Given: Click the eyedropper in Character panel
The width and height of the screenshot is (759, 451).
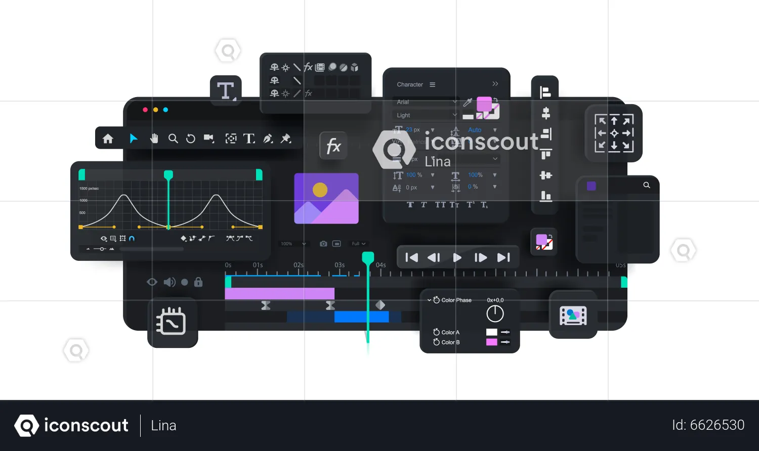Looking at the screenshot, I should (468, 103).
